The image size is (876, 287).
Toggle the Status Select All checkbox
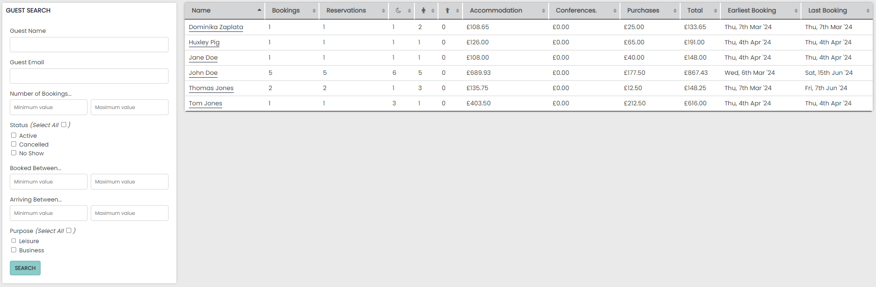click(x=64, y=125)
